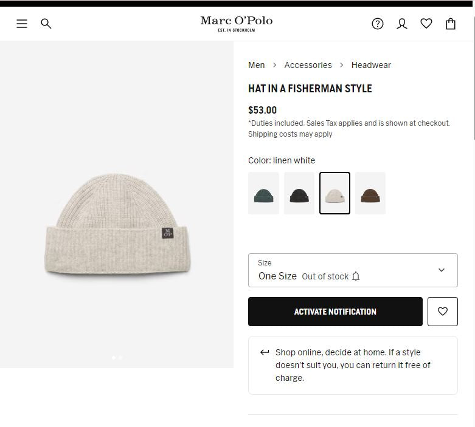Viewport: 475px width, 427px height.
Task: Click the bell notification icon beside Out of stock
Action: pyautogui.click(x=356, y=276)
